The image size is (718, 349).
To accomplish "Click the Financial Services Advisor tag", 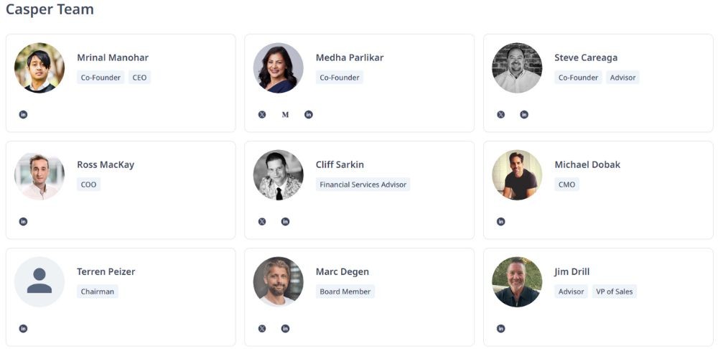I will coord(363,185).
